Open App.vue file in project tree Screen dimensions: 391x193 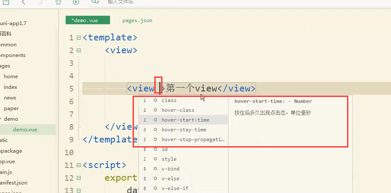point(8,162)
